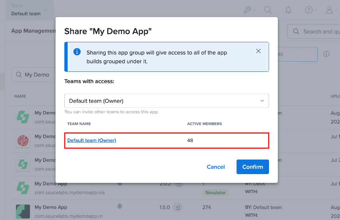Dismiss the sharing info banner
Image resolution: width=340 pixels, height=220 pixels.
pos(258,51)
